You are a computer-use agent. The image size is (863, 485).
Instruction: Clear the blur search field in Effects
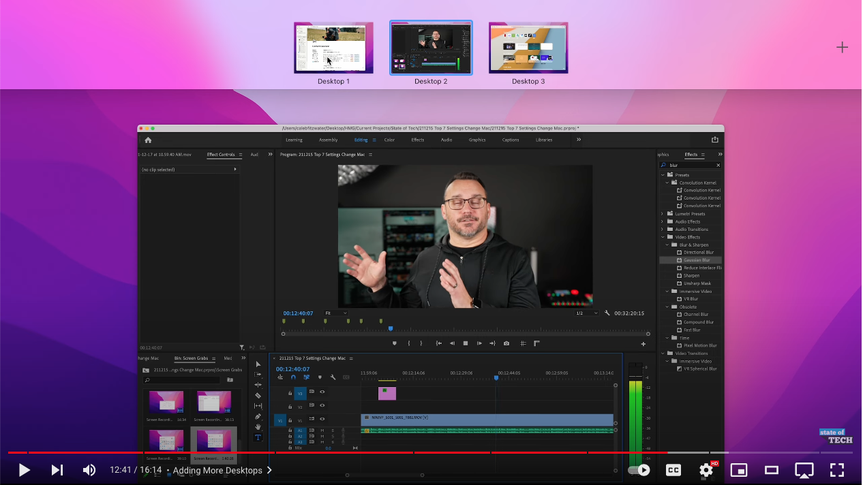(718, 165)
